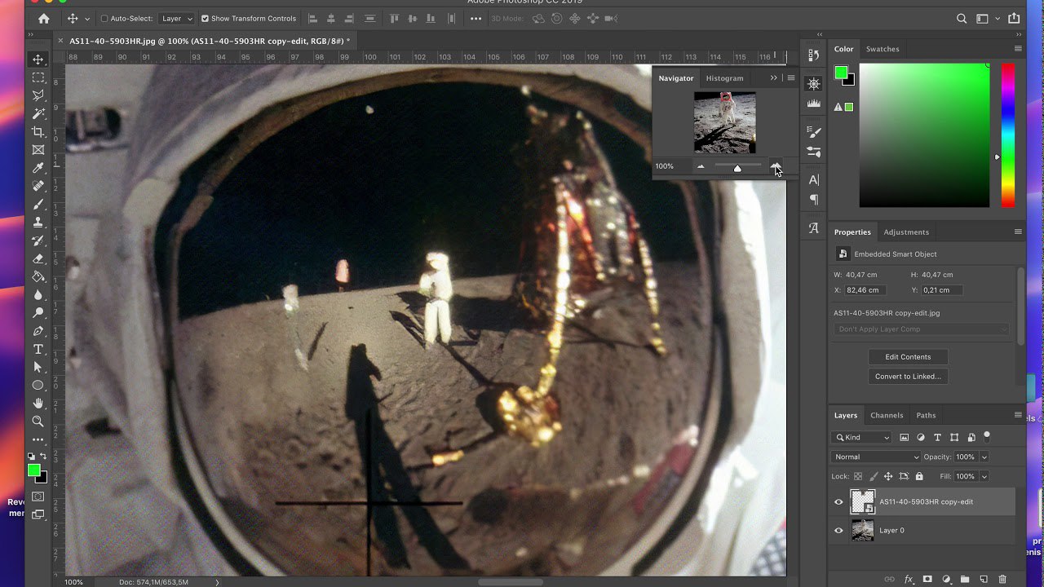Screen dimensions: 1044x587
Task: Click Navigator zoom out button
Action: pos(701,166)
